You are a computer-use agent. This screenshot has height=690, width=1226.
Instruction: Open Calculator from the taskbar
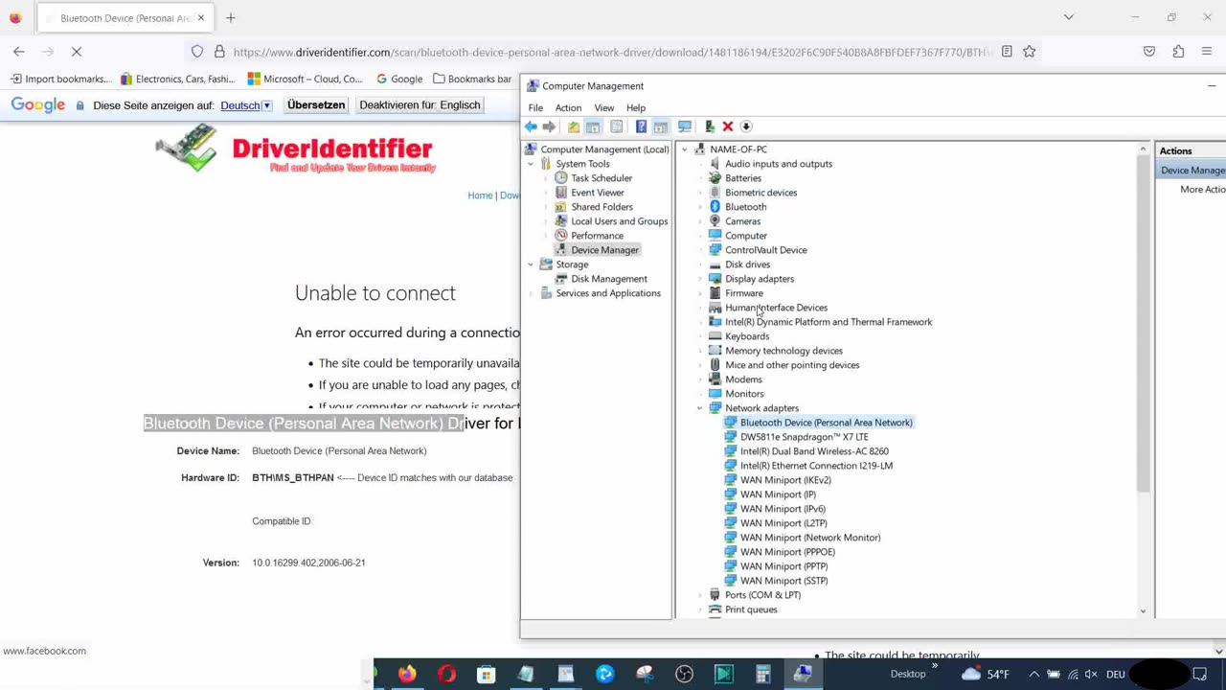(x=763, y=674)
